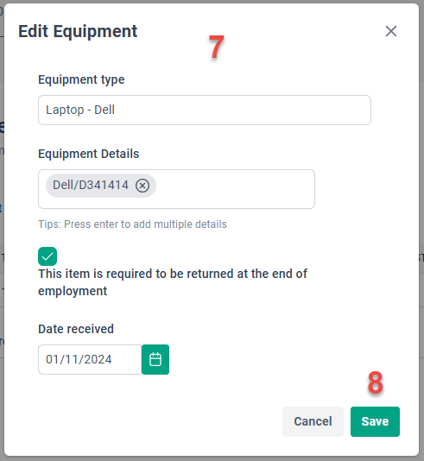Save the equipment changes
Viewport: 424px width, 461px height.
[x=375, y=421]
